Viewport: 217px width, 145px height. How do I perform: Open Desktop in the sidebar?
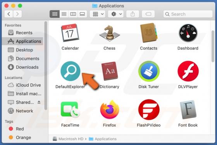[22, 50]
